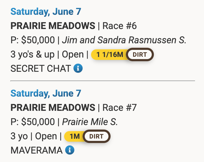Open Saturday, June 7 link above Race #7
This screenshot has height=162, width=204.
click(x=46, y=93)
